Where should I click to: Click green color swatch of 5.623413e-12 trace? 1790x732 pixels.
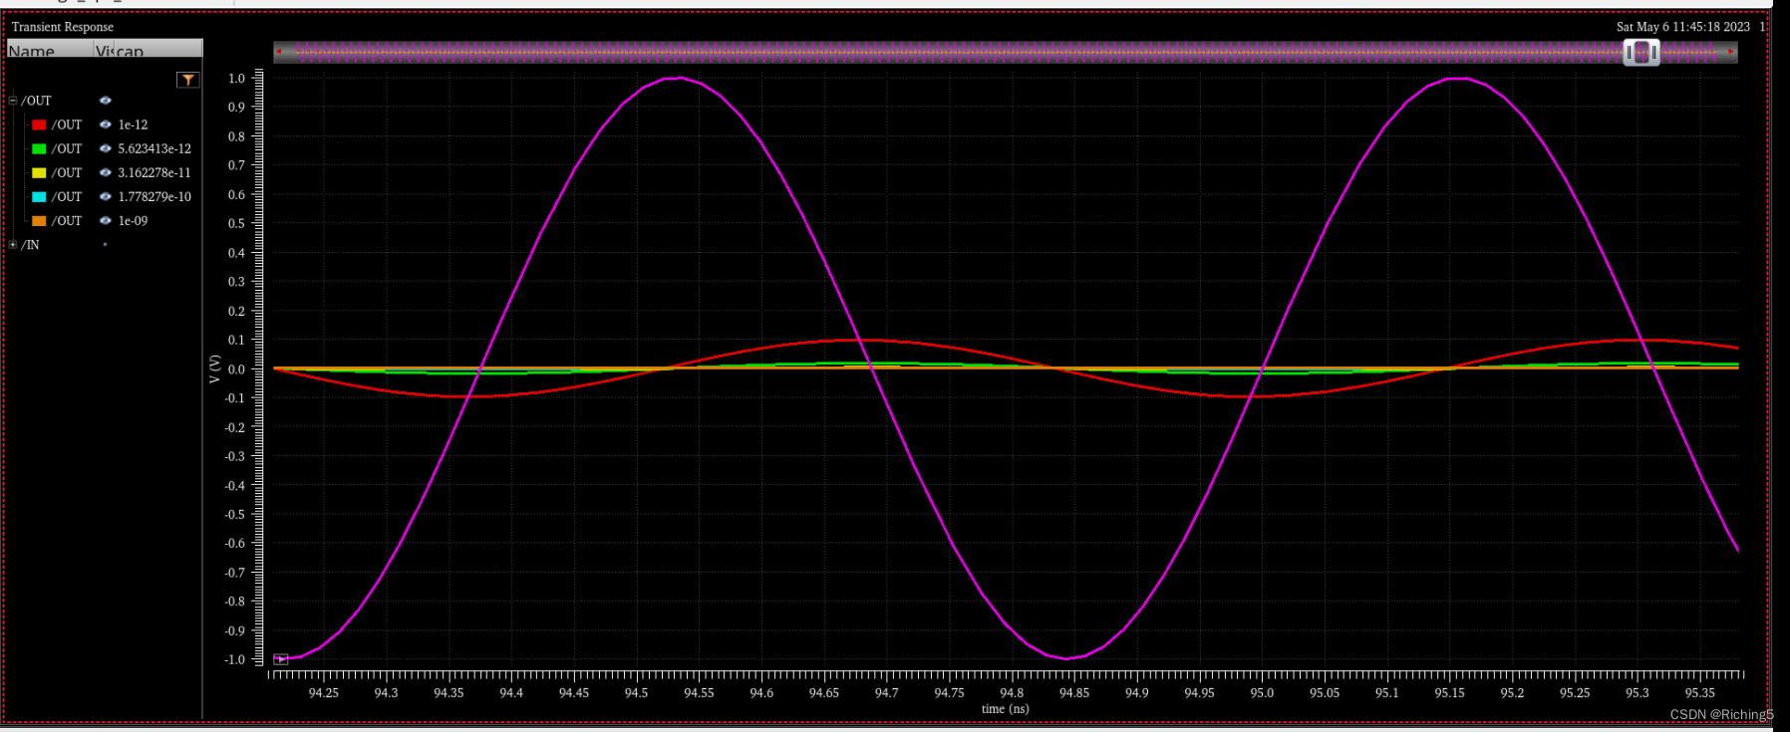pos(39,148)
